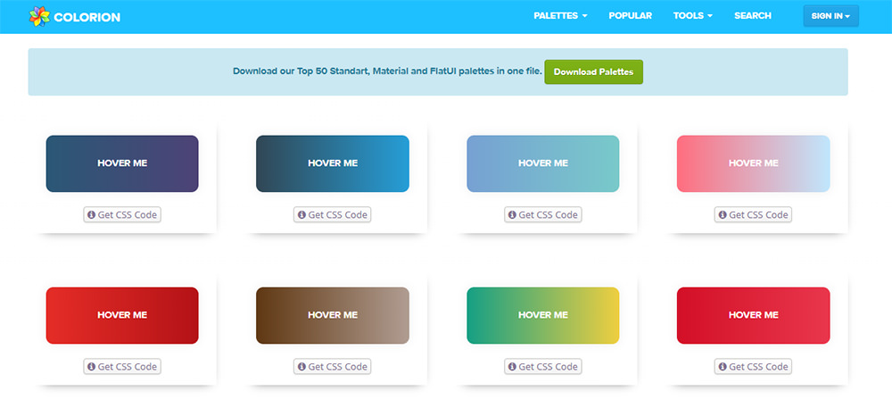Open the Sign In dropdown

coord(830,16)
